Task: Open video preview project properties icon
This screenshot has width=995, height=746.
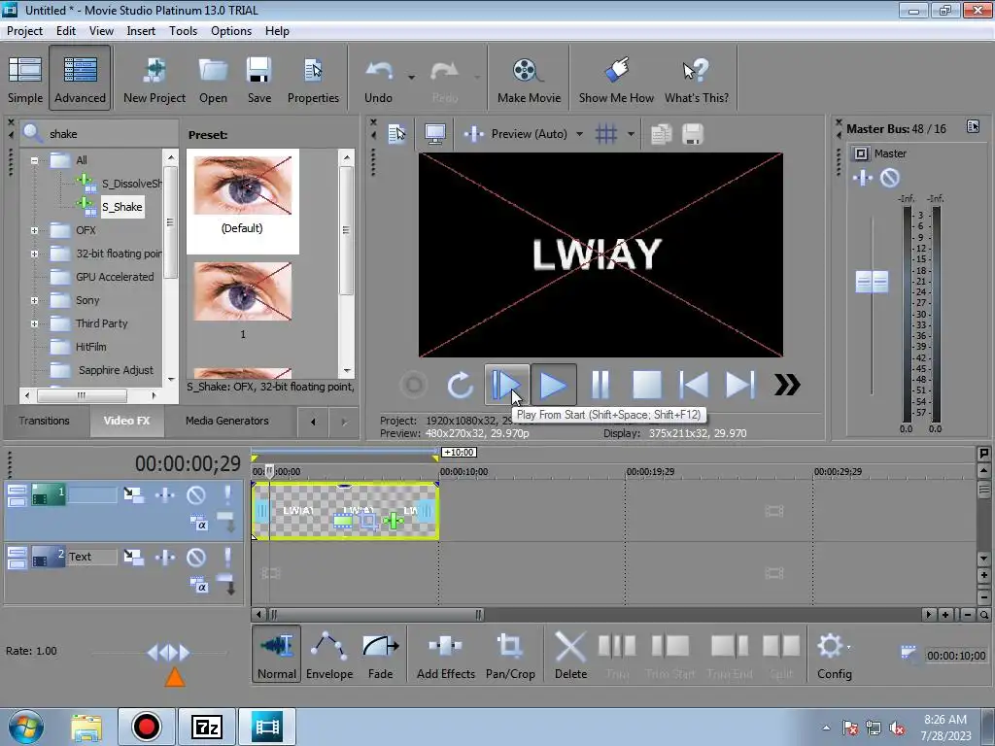Action: [397, 134]
